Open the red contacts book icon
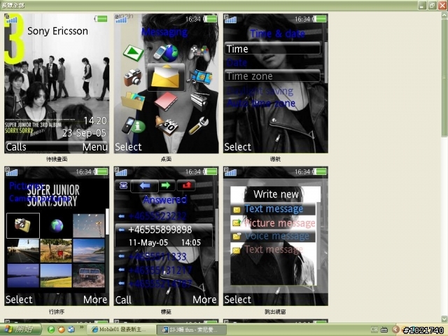448x336 pixels. click(x=166, y=101)
